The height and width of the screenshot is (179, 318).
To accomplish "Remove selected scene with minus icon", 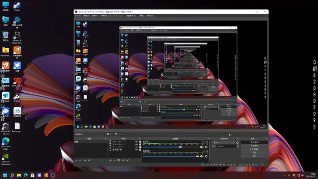I will pyautogui.click(x=80, y=160).
